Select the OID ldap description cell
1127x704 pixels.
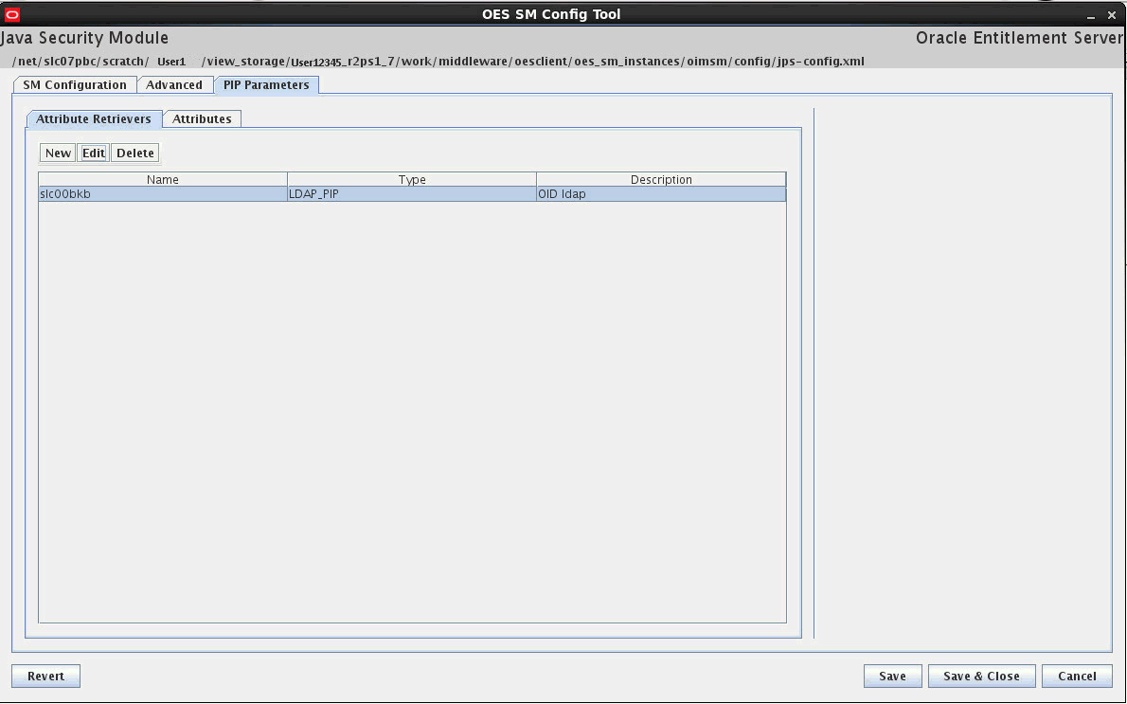tap(661, 193)
